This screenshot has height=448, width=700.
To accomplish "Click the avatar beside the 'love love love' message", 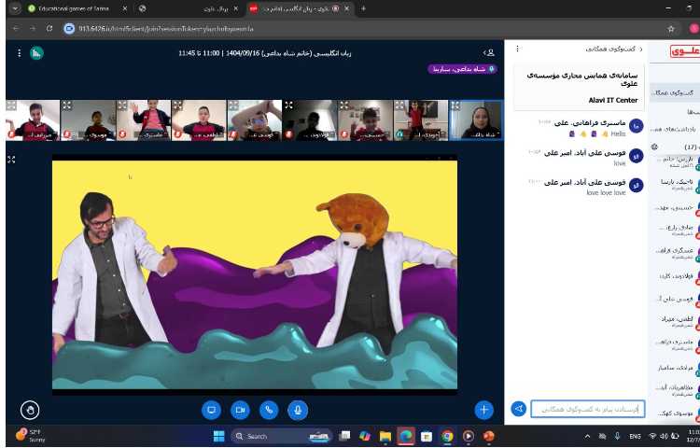I will point(636,185).
